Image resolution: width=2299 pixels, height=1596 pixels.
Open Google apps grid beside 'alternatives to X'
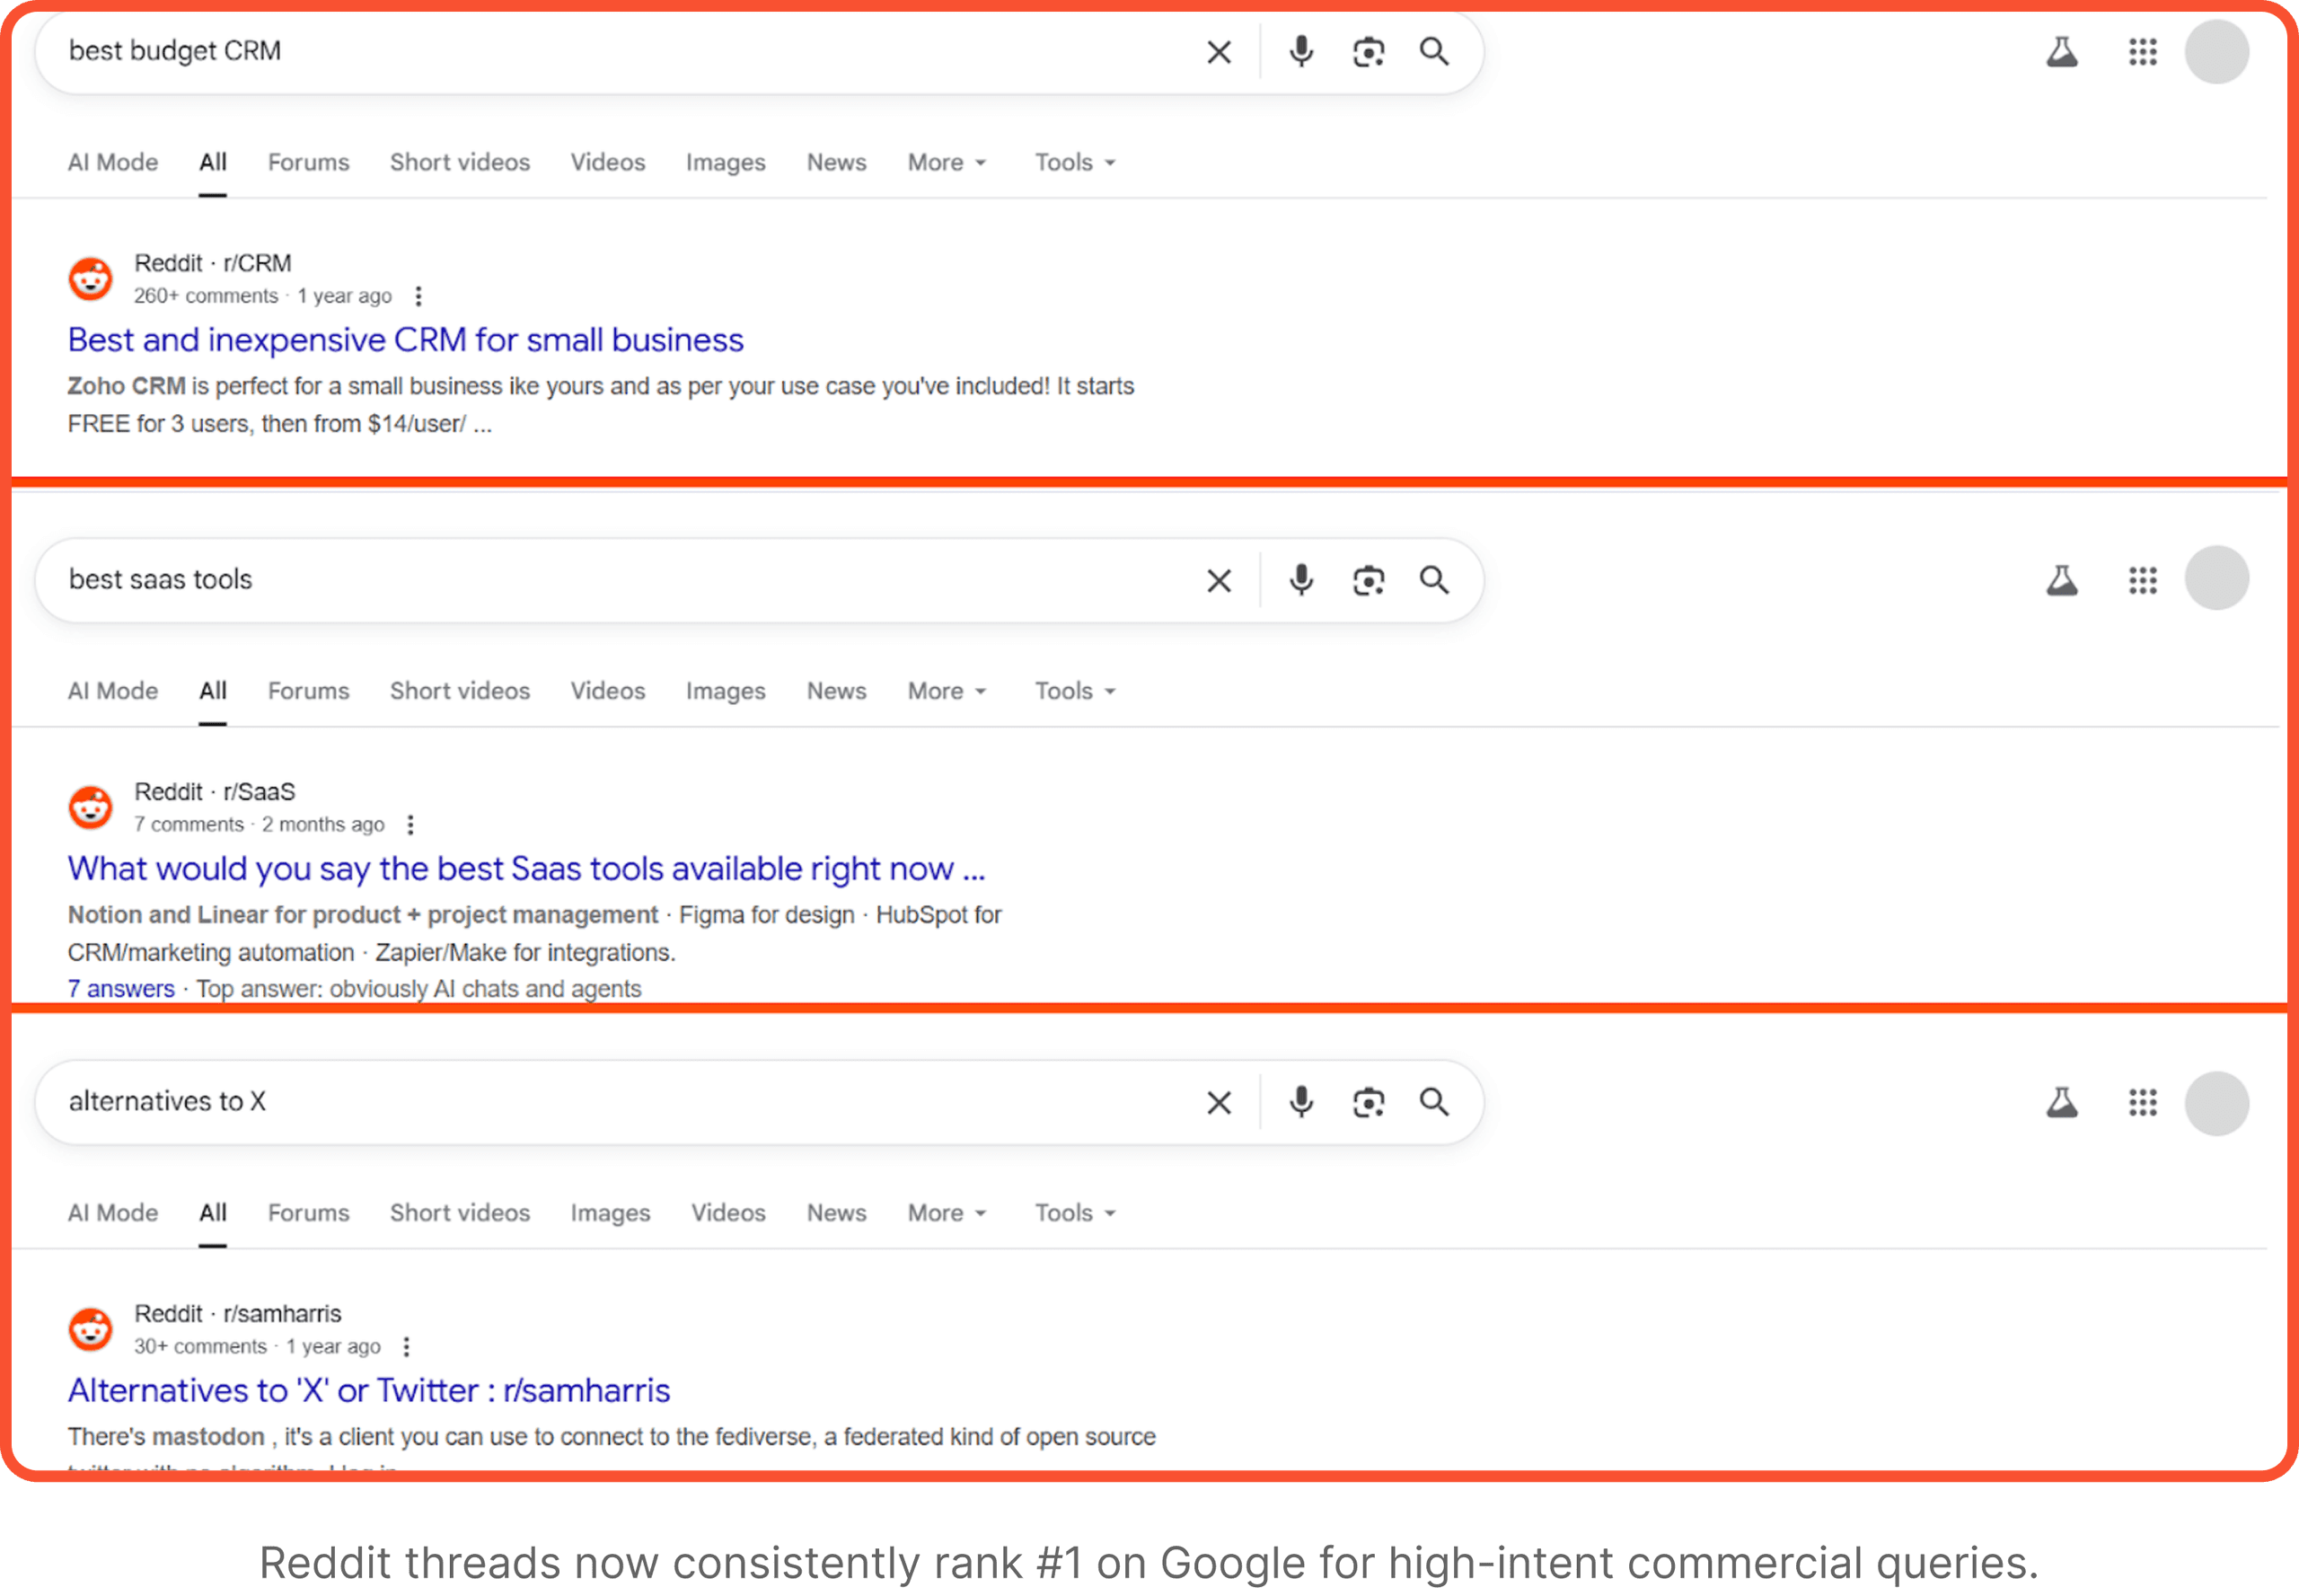2142,1102
